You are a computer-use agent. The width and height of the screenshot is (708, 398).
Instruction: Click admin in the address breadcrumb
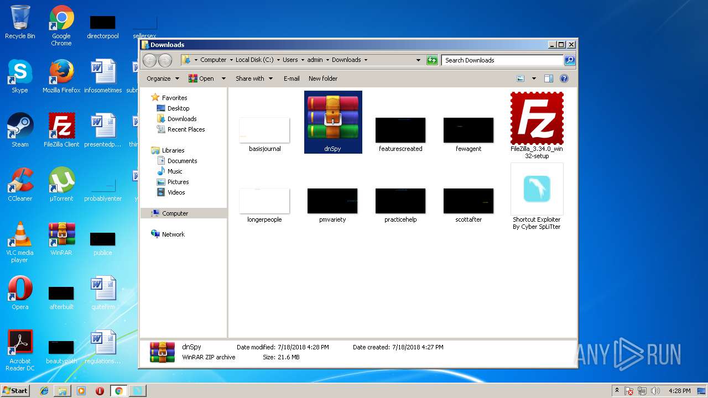[315, 60]
